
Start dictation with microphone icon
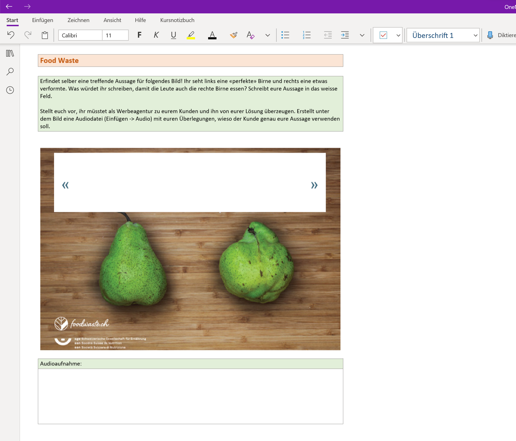pos(490,35)
